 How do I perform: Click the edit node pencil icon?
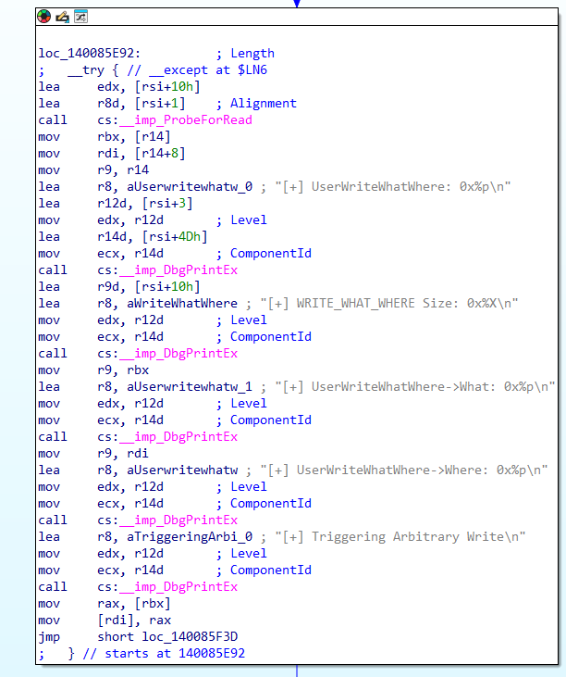click(x=62, y=17)
